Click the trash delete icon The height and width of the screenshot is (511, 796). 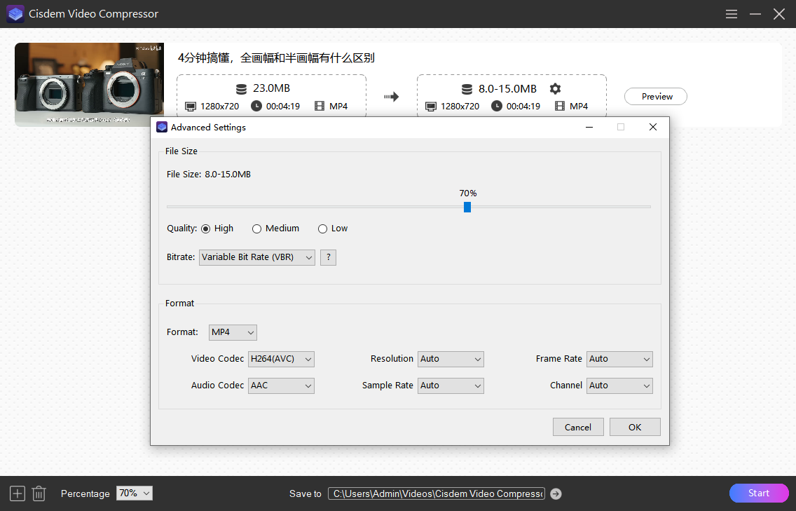point(39,493)
